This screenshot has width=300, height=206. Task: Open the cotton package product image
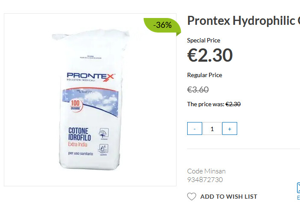(90, 100)
